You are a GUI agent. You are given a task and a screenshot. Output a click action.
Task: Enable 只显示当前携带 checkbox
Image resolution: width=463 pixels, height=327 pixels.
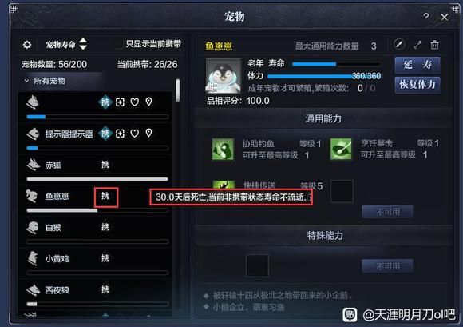click(119, 44)
